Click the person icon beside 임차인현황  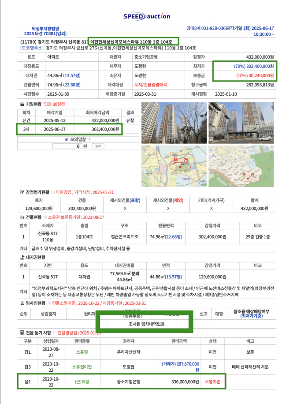(22, 303)
